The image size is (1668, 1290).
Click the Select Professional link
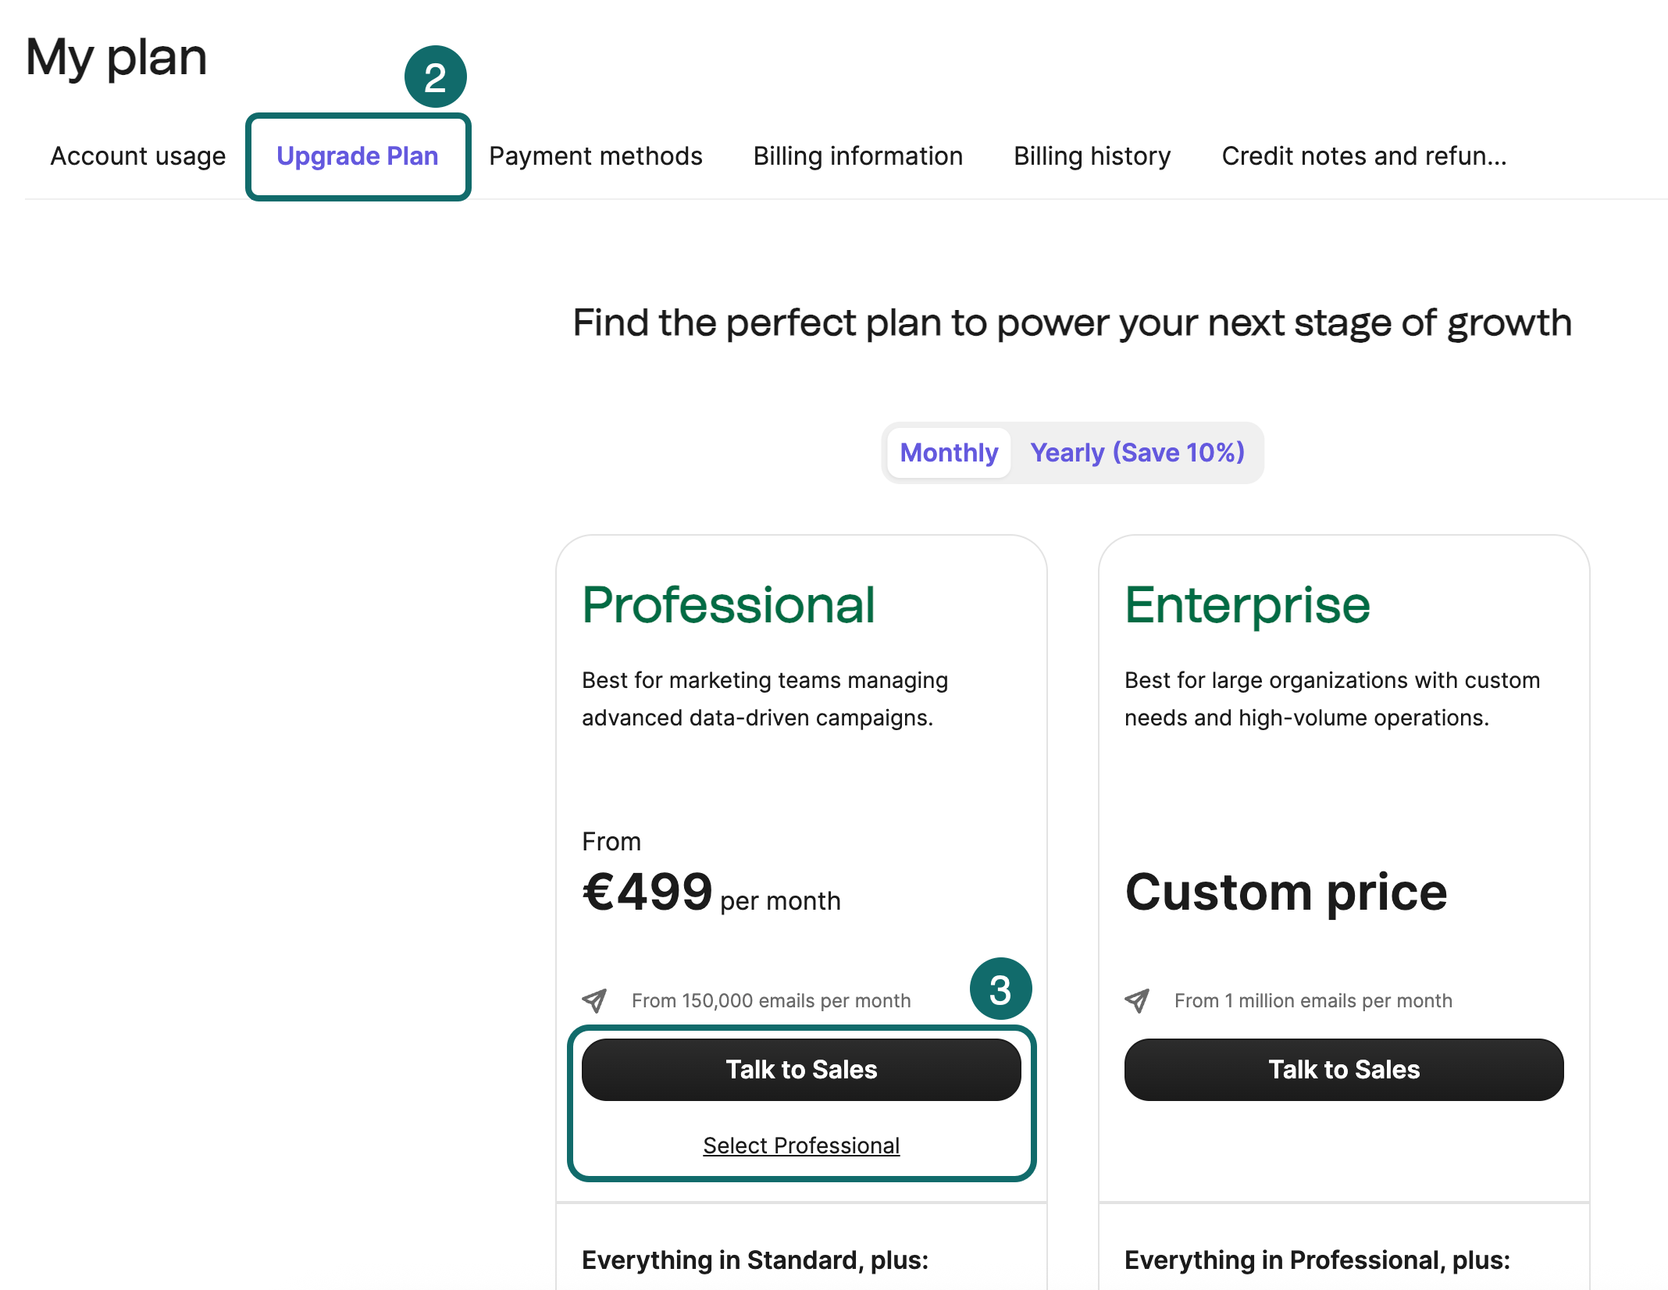(801, 1145)
